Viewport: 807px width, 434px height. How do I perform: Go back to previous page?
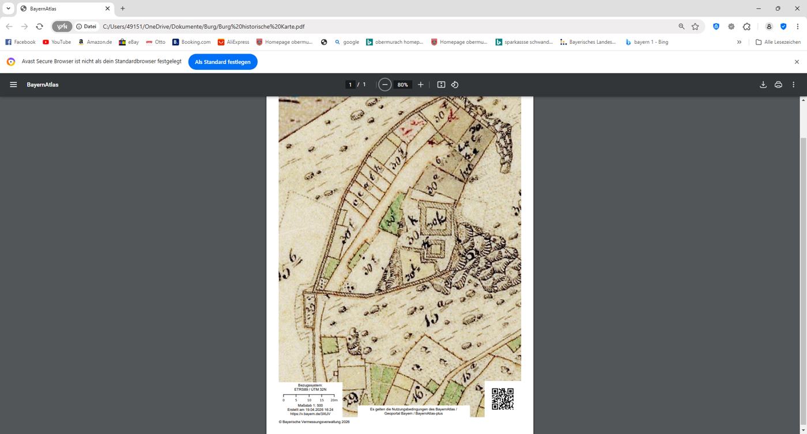coord(9,27)
